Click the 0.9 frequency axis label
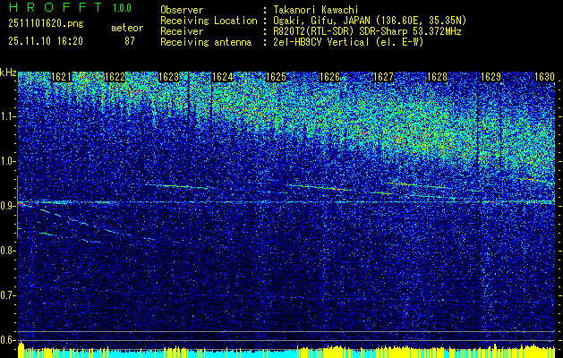The width and height of the screenshot is (563, 358). pos(8,206)
